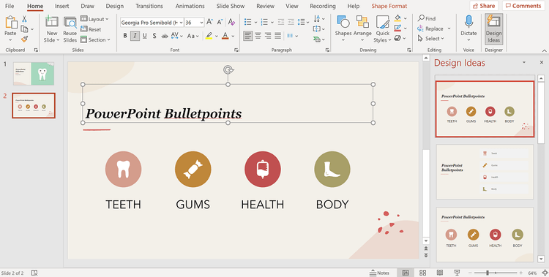The height and width of the screenshot is (277, 549).
Task: Click the Convert to SmartArt icon
Action: (317, 39)
